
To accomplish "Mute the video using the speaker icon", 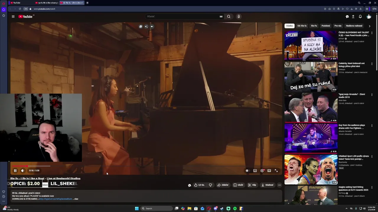I will (23, 170).
